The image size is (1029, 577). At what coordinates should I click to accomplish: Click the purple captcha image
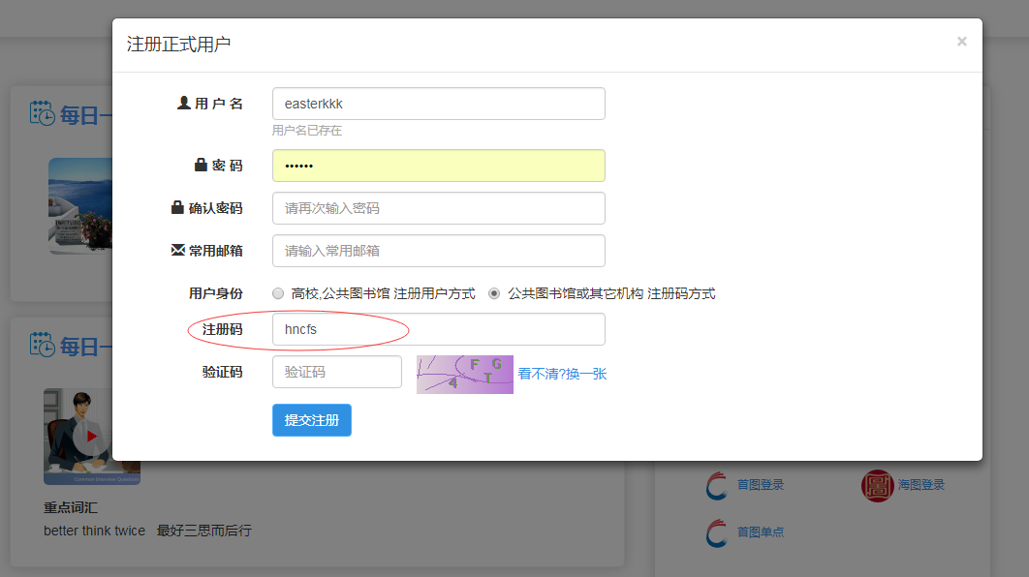pyautogui.click(x=464, y=375)
